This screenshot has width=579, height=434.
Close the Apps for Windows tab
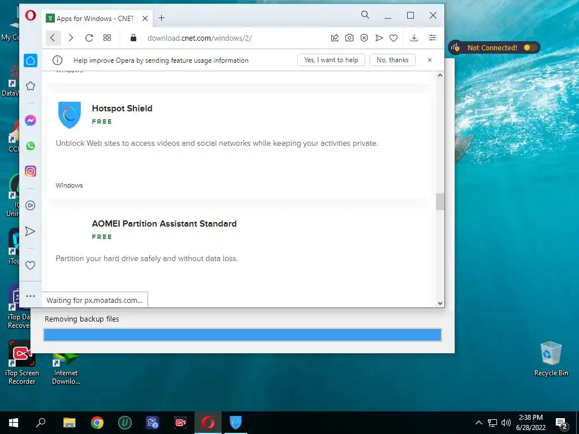tap(145, 19)
